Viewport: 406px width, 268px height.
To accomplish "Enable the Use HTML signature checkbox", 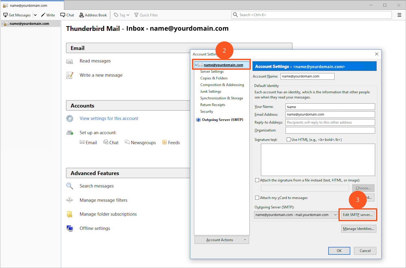I will click(289, 140).
